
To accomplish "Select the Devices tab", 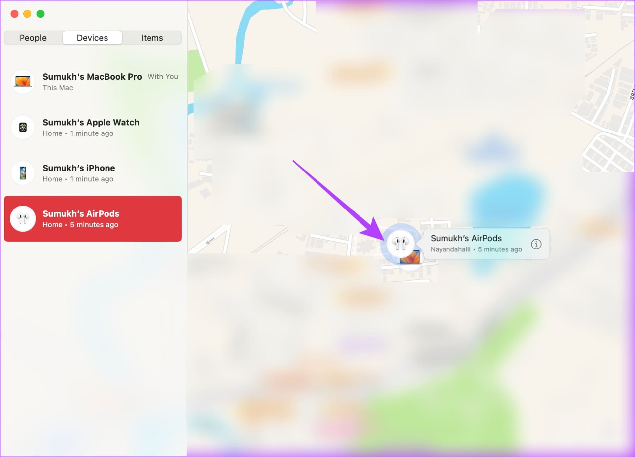I will coord(92,38).
